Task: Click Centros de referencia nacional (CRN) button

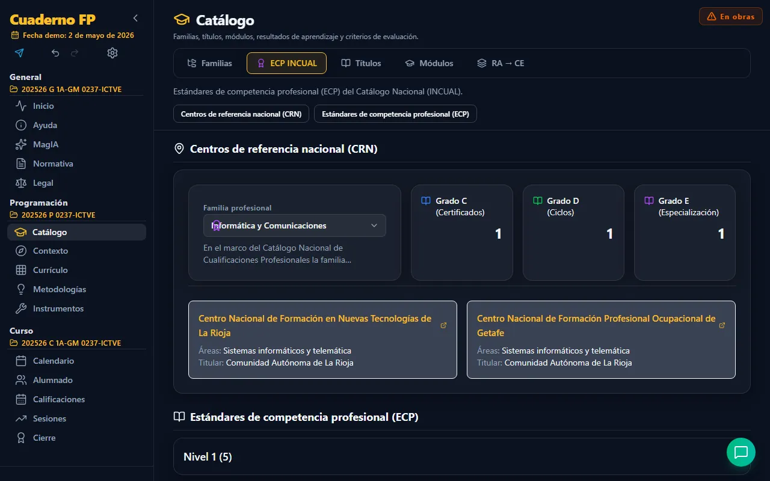Action: (x=241, y=114)
